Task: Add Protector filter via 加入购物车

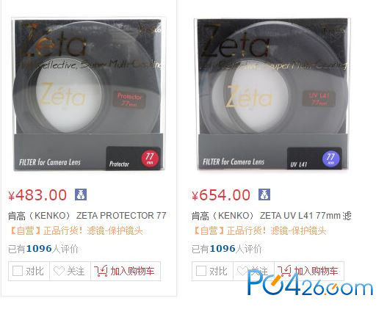Action: point(126,271)
